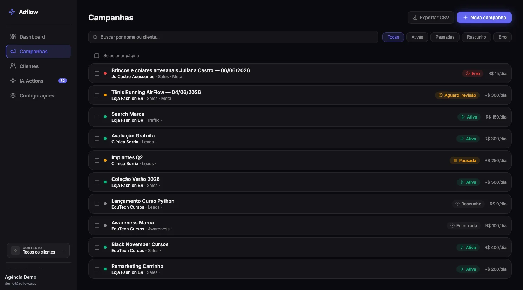Select the Black November Cursos checkbox
Screen dimensions: 523x290
pyautogui.click(x=97, y=247)
